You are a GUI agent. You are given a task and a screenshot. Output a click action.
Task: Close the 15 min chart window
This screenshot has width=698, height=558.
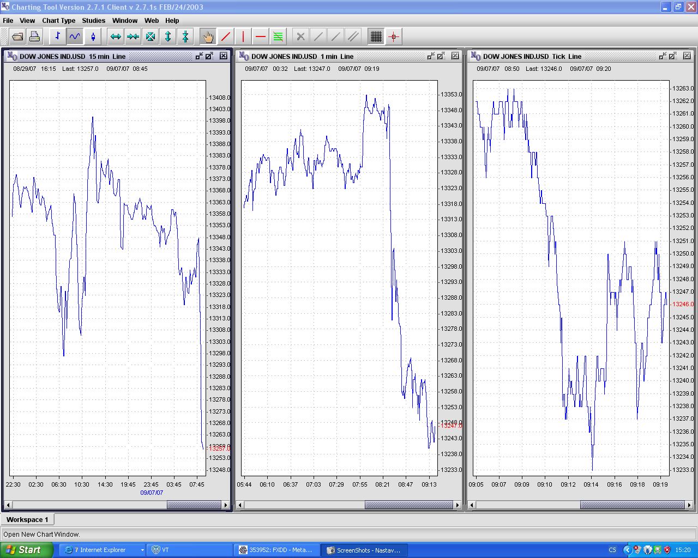pyautogui.click(x=224, y=56)
